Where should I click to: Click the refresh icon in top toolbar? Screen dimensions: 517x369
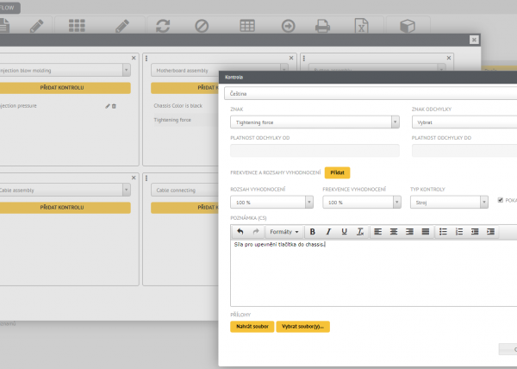(163, 26)
